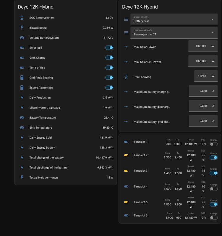Click the slider icon for Maximum battery_grid charge
222x236 pixels.
pyautogui.click(x=126, y=122)
